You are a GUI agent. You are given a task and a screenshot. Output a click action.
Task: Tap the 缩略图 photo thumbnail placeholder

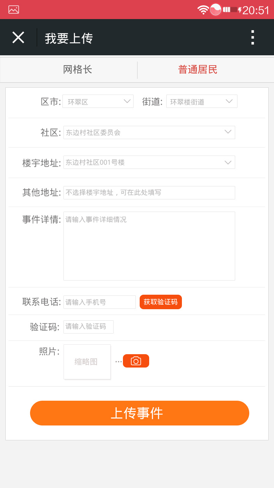(x=87, y=362)
